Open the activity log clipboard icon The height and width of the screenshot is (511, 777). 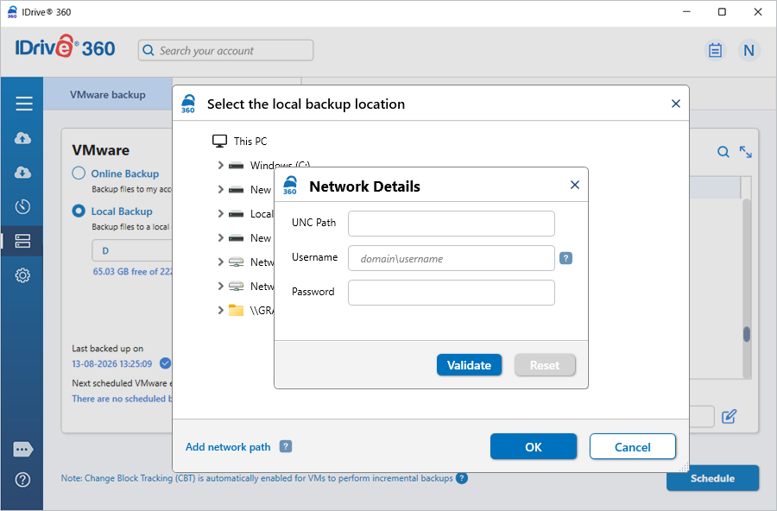(715, 50)
